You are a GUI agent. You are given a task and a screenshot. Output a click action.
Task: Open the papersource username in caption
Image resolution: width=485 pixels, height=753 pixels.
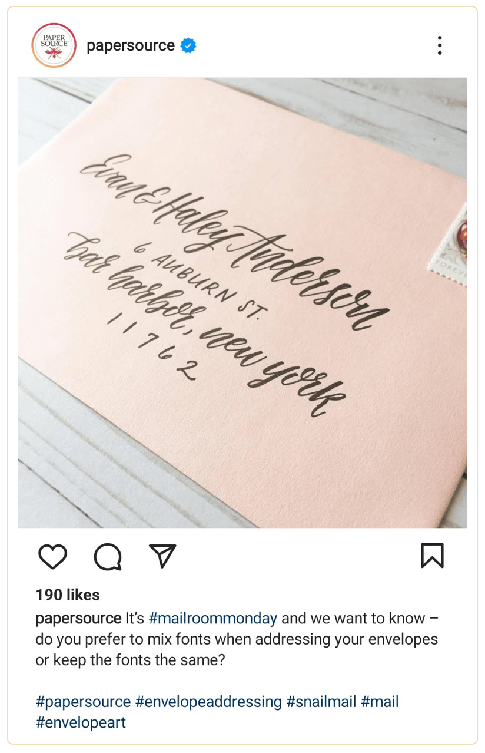tap(78, 619)
